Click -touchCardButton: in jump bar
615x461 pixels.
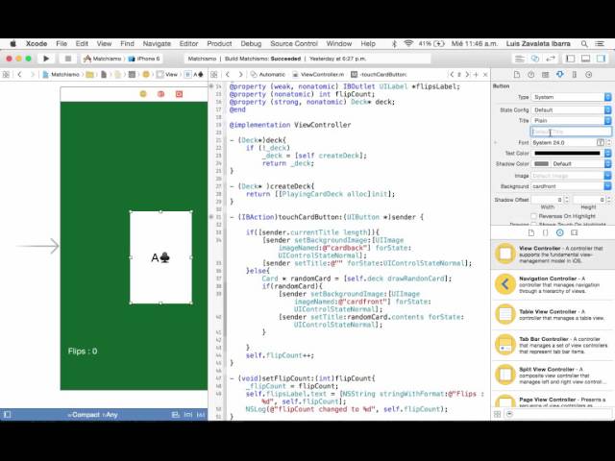point(380,75)
